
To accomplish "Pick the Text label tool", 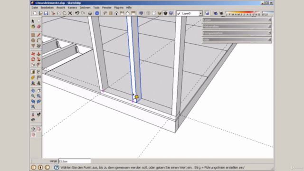I will click(x=39, y=77).
